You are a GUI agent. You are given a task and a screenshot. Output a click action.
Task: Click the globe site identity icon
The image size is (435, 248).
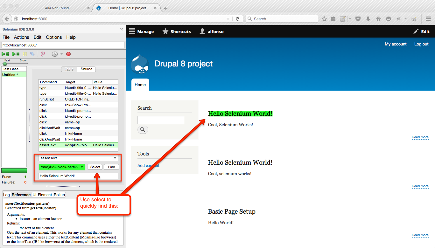click(16, 19)
